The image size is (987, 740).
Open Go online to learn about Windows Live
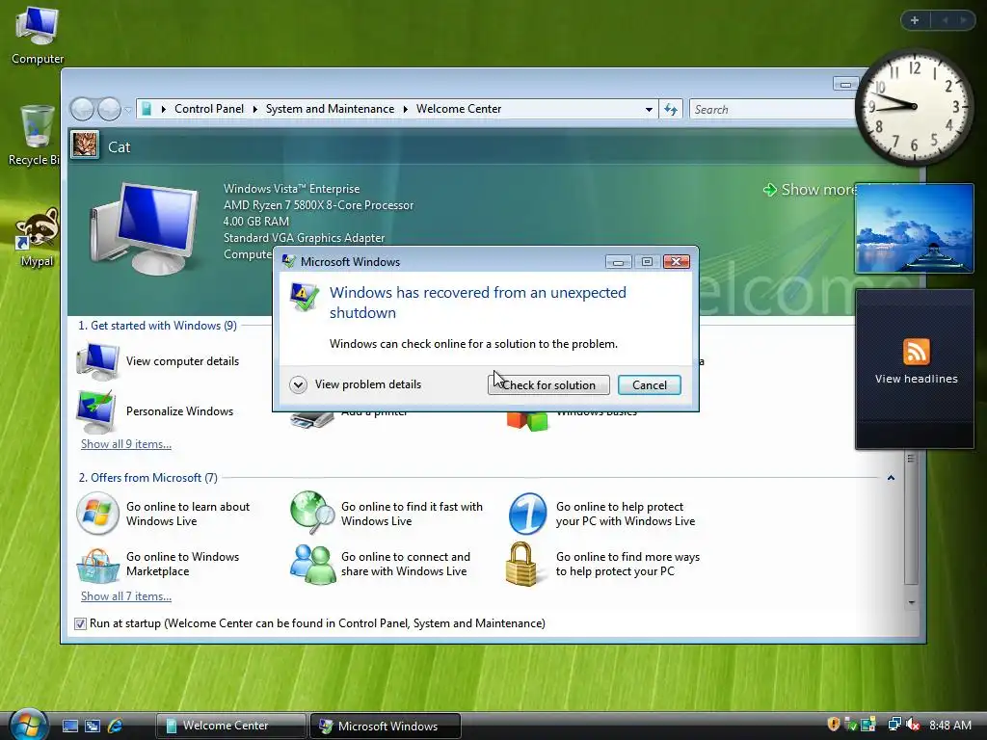(188, 514)
